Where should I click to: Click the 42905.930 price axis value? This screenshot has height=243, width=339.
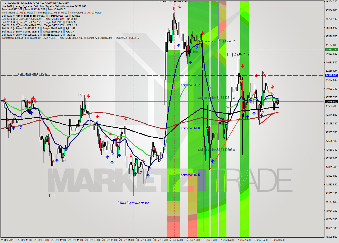point(331,132)
